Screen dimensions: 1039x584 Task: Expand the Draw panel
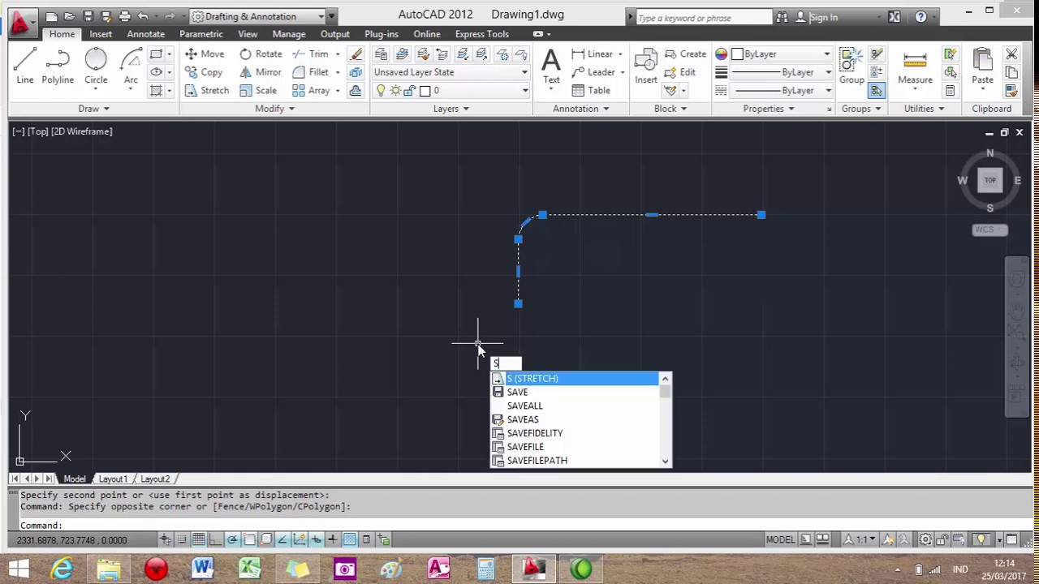(93, 109)
